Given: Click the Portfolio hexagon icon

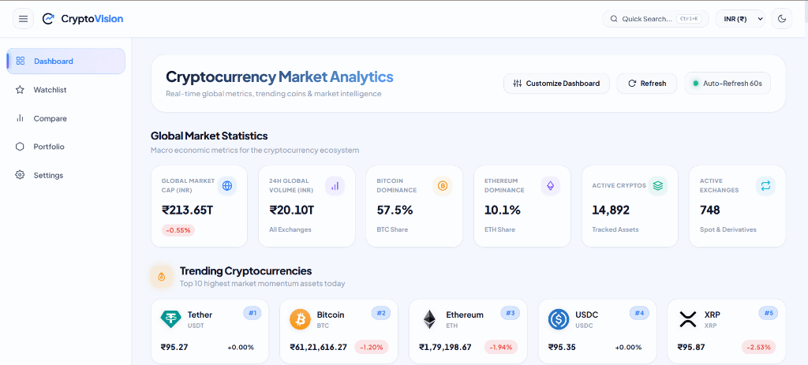Looking at the screenshot, I should pyautogui.click(x=20, y=147).
